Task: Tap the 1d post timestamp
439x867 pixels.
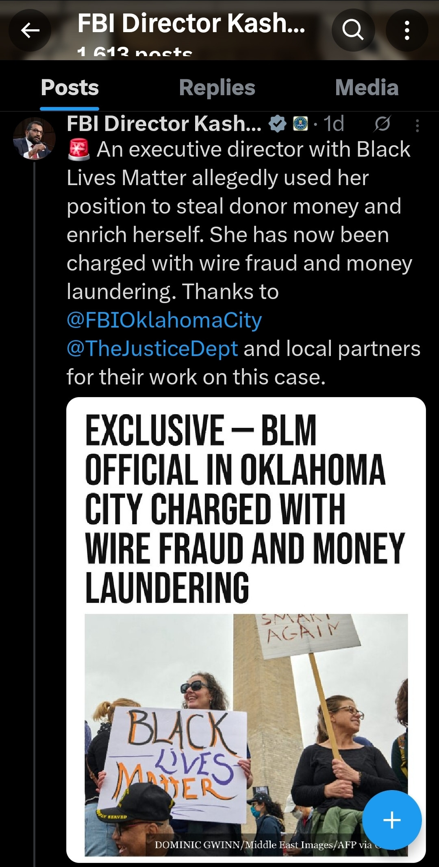Action: [x=334, y=124]
